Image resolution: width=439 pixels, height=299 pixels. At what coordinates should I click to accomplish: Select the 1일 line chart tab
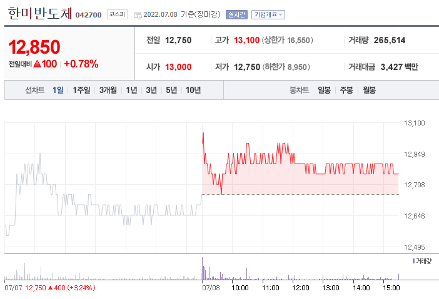58,90
